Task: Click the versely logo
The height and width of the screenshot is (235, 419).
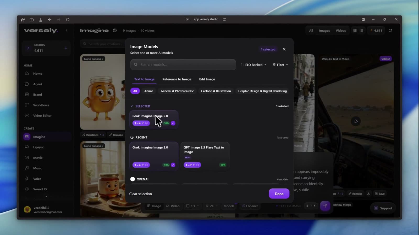Action: 41,31
